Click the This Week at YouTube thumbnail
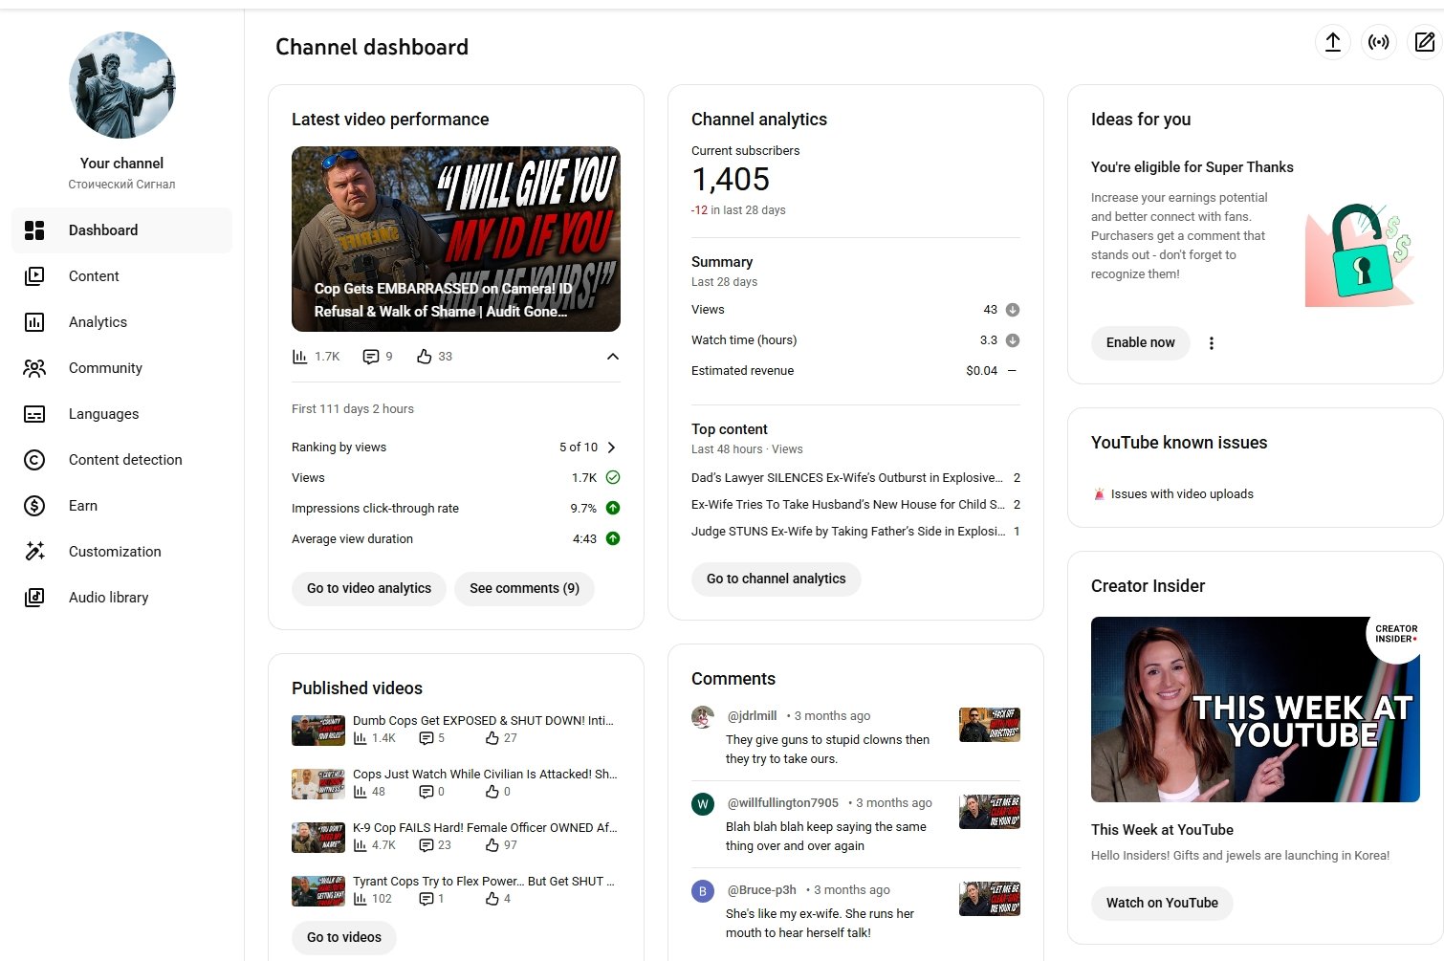The height and width of the screenshot is (961, 1444). click(1255, 710)
